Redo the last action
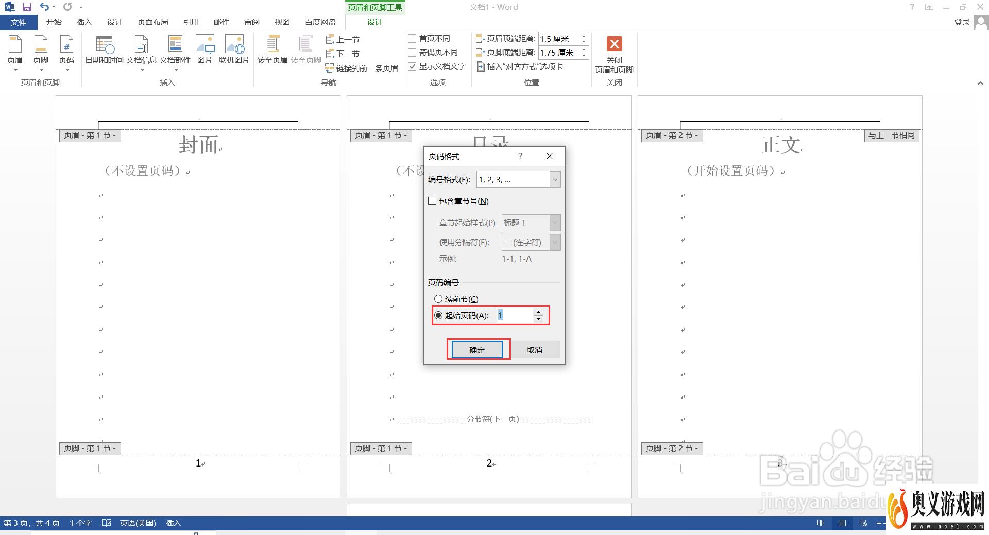The image size is (989, 535). pos(67,7)
